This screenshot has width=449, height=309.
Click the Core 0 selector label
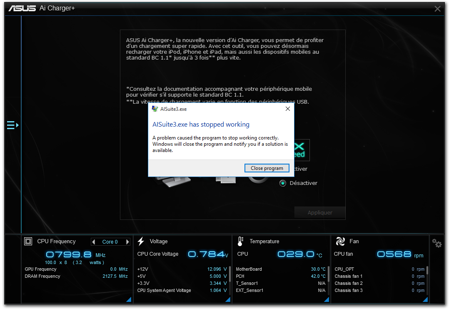pos(110,242)
